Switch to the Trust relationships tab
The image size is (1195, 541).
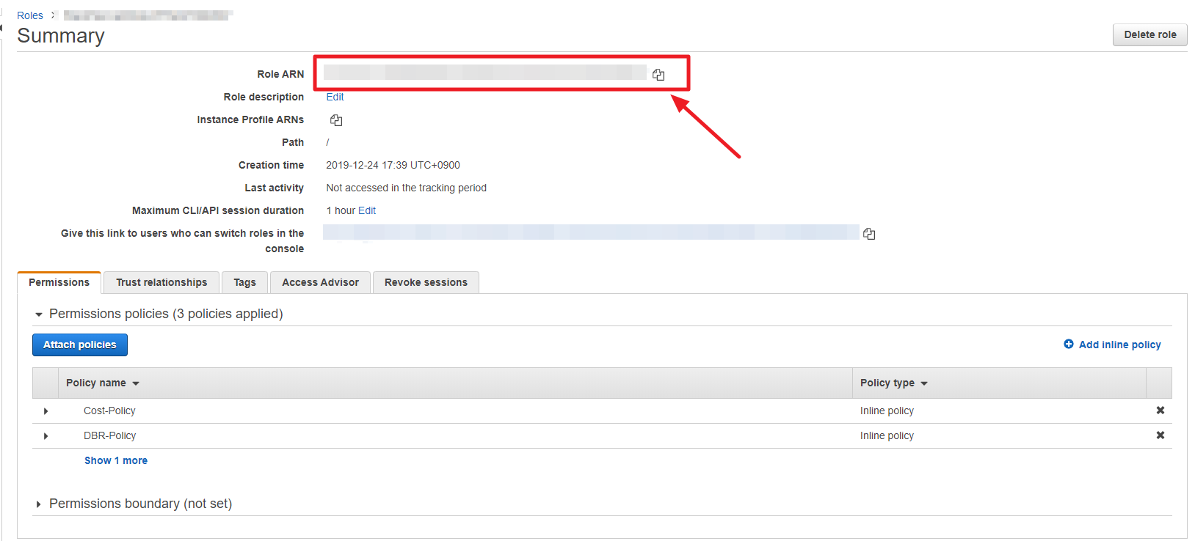[x=161, y=282]
